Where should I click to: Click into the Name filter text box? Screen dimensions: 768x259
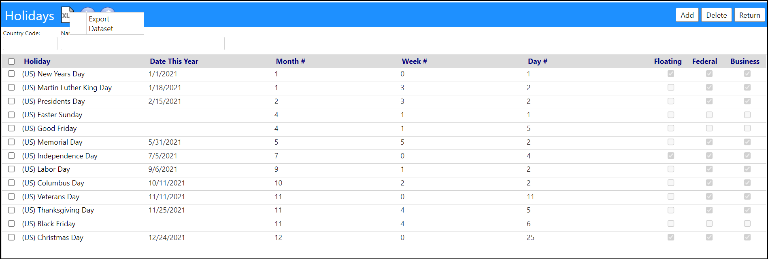click(x=143, y=44)
